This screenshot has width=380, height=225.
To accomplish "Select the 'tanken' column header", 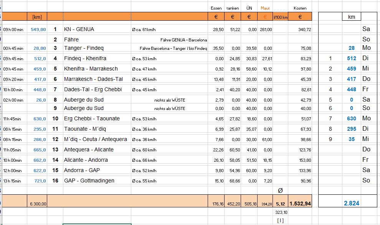I will point(233,8).
